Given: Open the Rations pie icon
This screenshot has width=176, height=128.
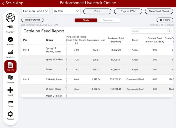Looking at the screenshot, I should coord(10,40).
